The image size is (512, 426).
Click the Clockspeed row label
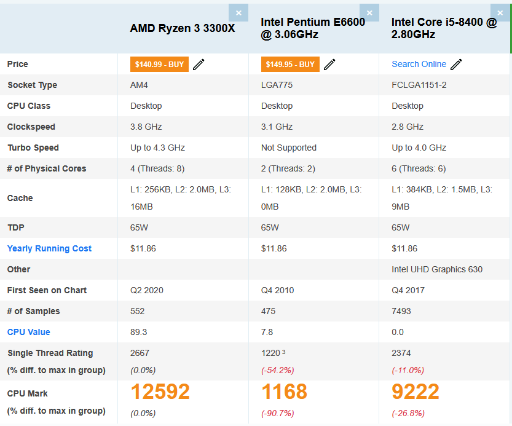point(31,127)
